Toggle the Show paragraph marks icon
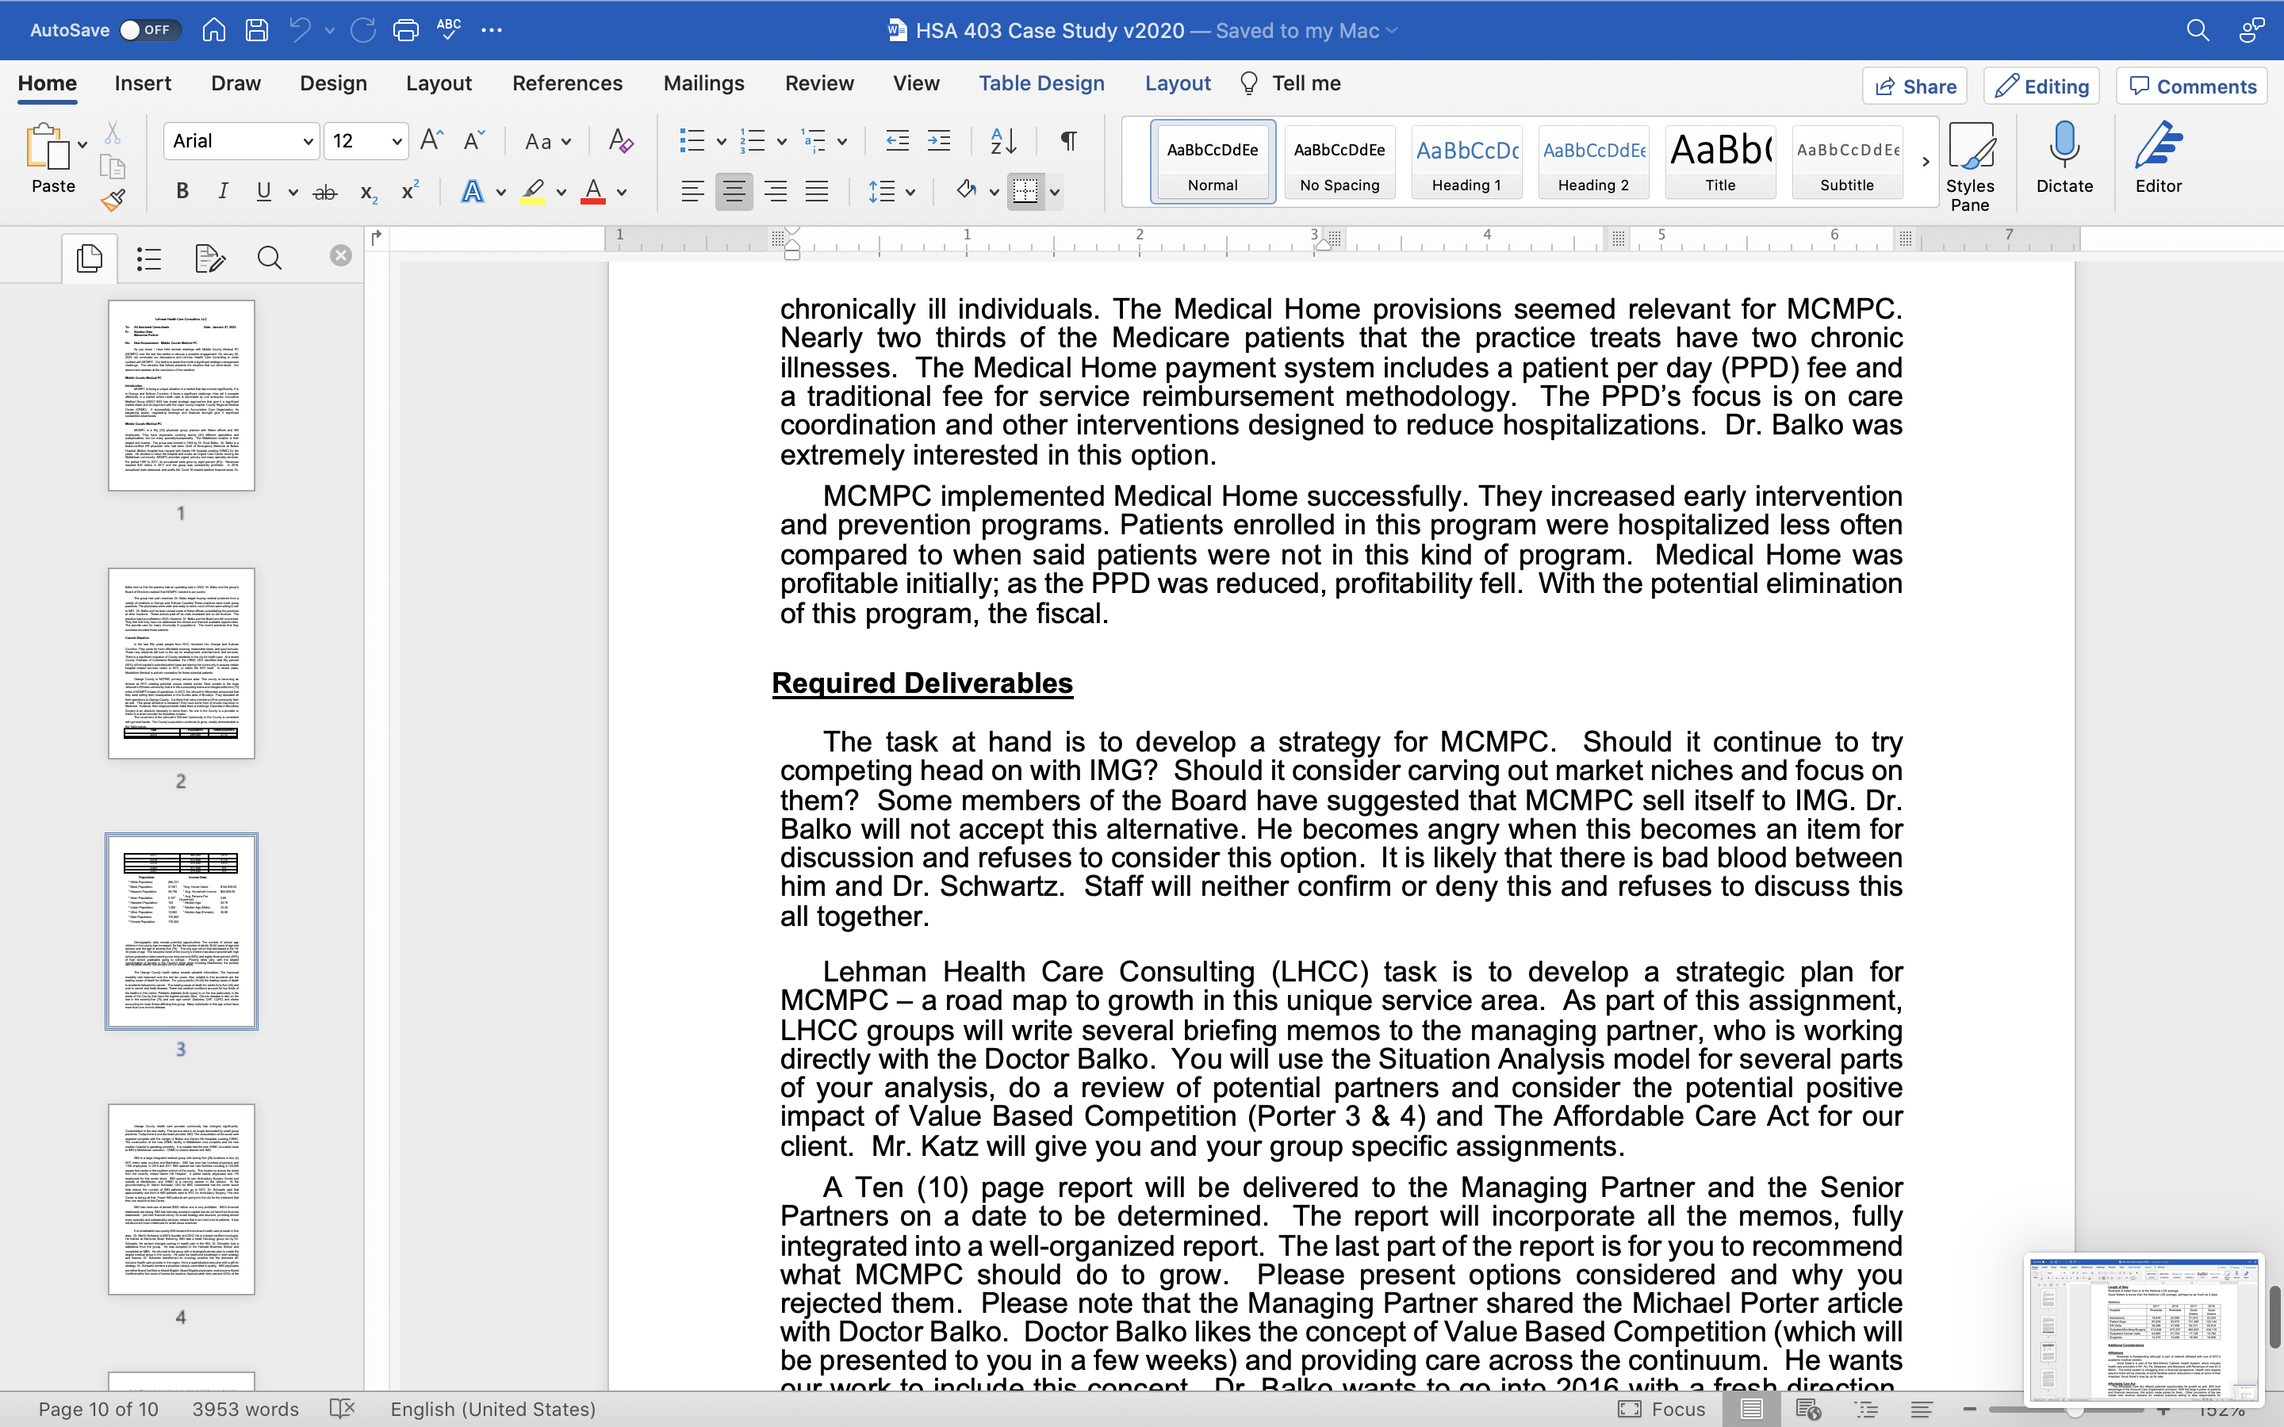The width and height of the screenshot is (2284, 1427). click(1068, 140)
